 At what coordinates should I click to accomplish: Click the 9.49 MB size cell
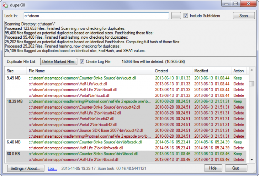[x=14, y=78]
